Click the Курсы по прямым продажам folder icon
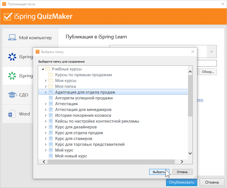The image size is (227, 188). (x=50, y=75)
